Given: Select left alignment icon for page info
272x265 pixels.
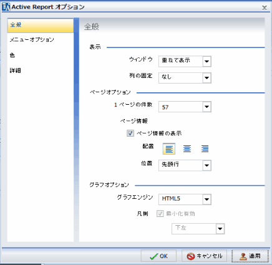Looking at the screenshot, I should 169,149.
